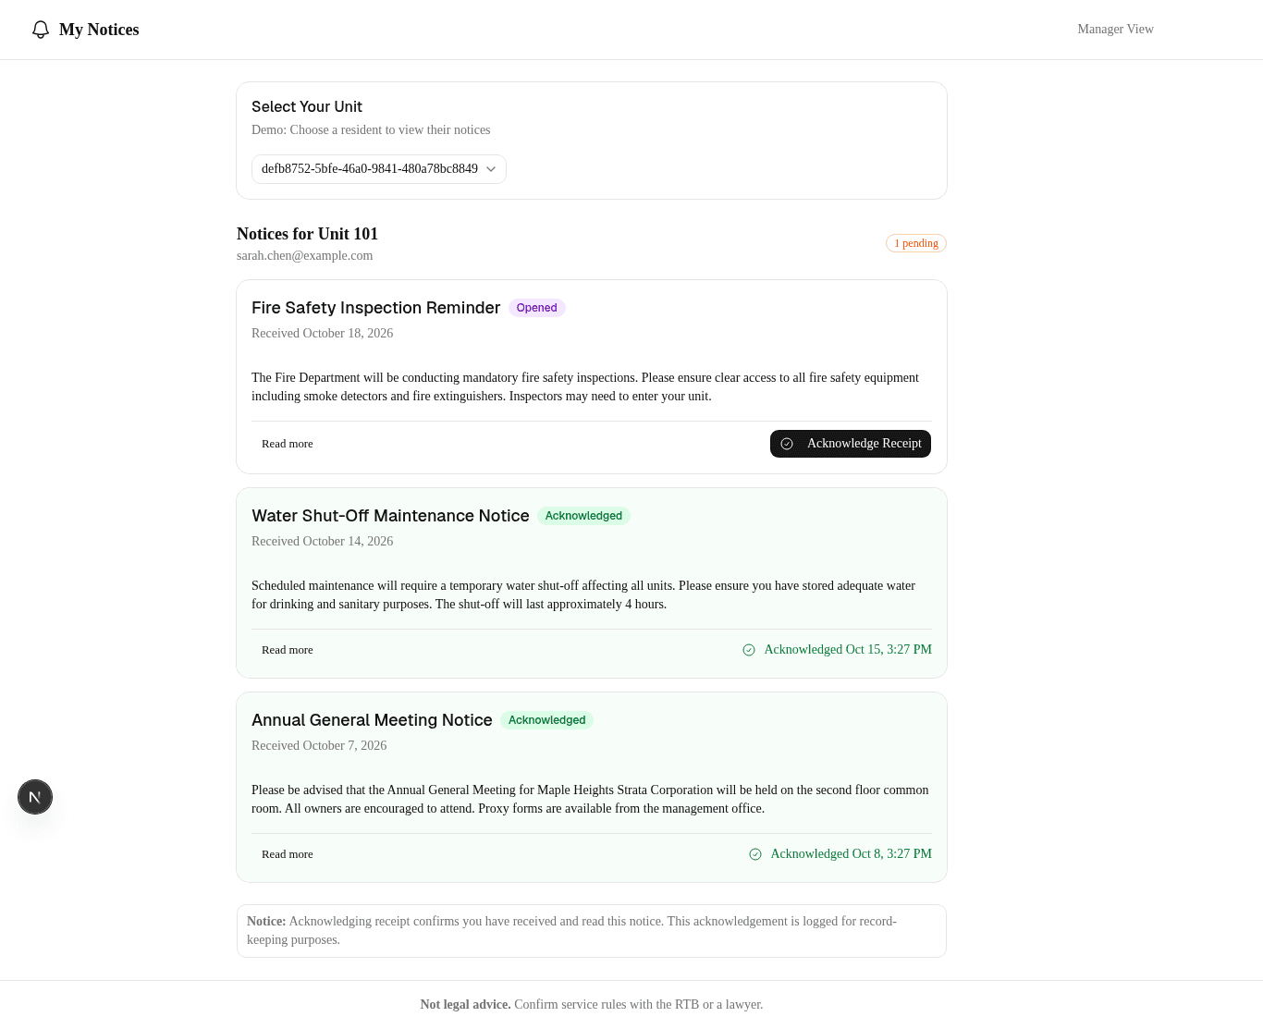Click the bell icon beside My Notices
The width and height of the screenshot is (1263, 1029).
point(41,30)
